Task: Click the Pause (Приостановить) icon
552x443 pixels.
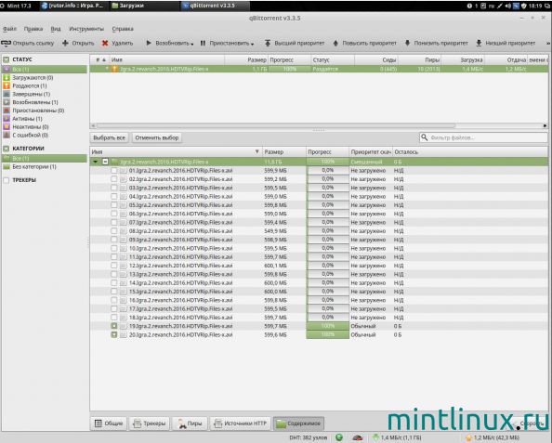Action: pyautogui.click(x=203, y=43)
